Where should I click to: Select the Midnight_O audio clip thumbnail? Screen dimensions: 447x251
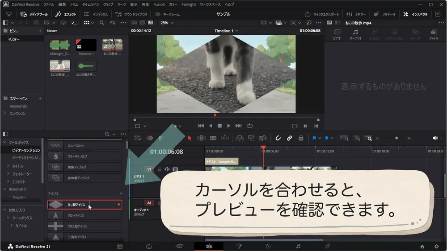click(59, 45)
